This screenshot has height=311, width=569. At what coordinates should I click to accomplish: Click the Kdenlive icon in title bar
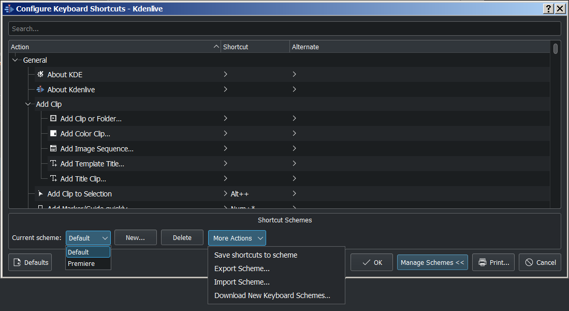pos(9,9)
